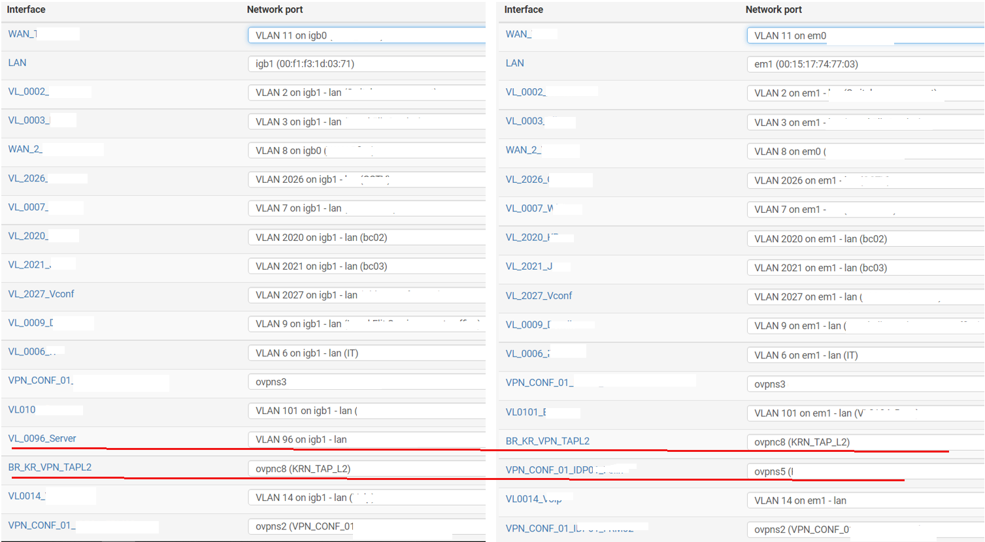This screenshot has width=985, height=542.
Task: Open the VLAN 11 on em0 port dropdown
Action: [865, 35]
